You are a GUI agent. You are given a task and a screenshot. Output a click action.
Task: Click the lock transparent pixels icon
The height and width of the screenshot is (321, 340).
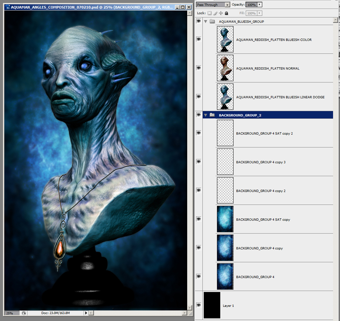tap(210, 13)
